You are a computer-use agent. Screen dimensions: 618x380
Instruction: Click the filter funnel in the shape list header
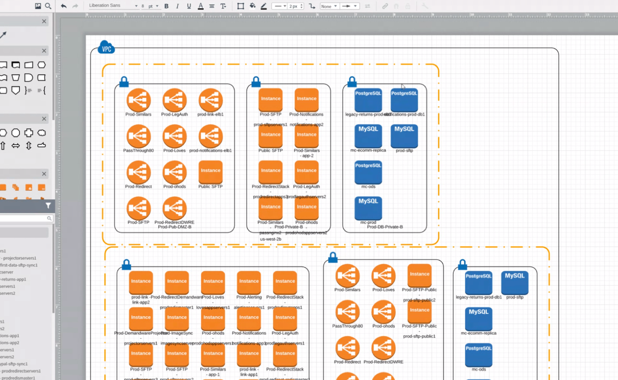(x=48, y=205)
